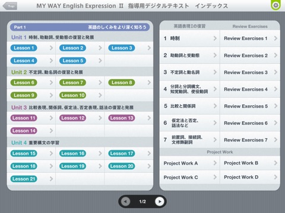Image resolution: width=285 pixels, height=213 pixels.
Task: Click the Project Work section header
Action: [220, 152]
